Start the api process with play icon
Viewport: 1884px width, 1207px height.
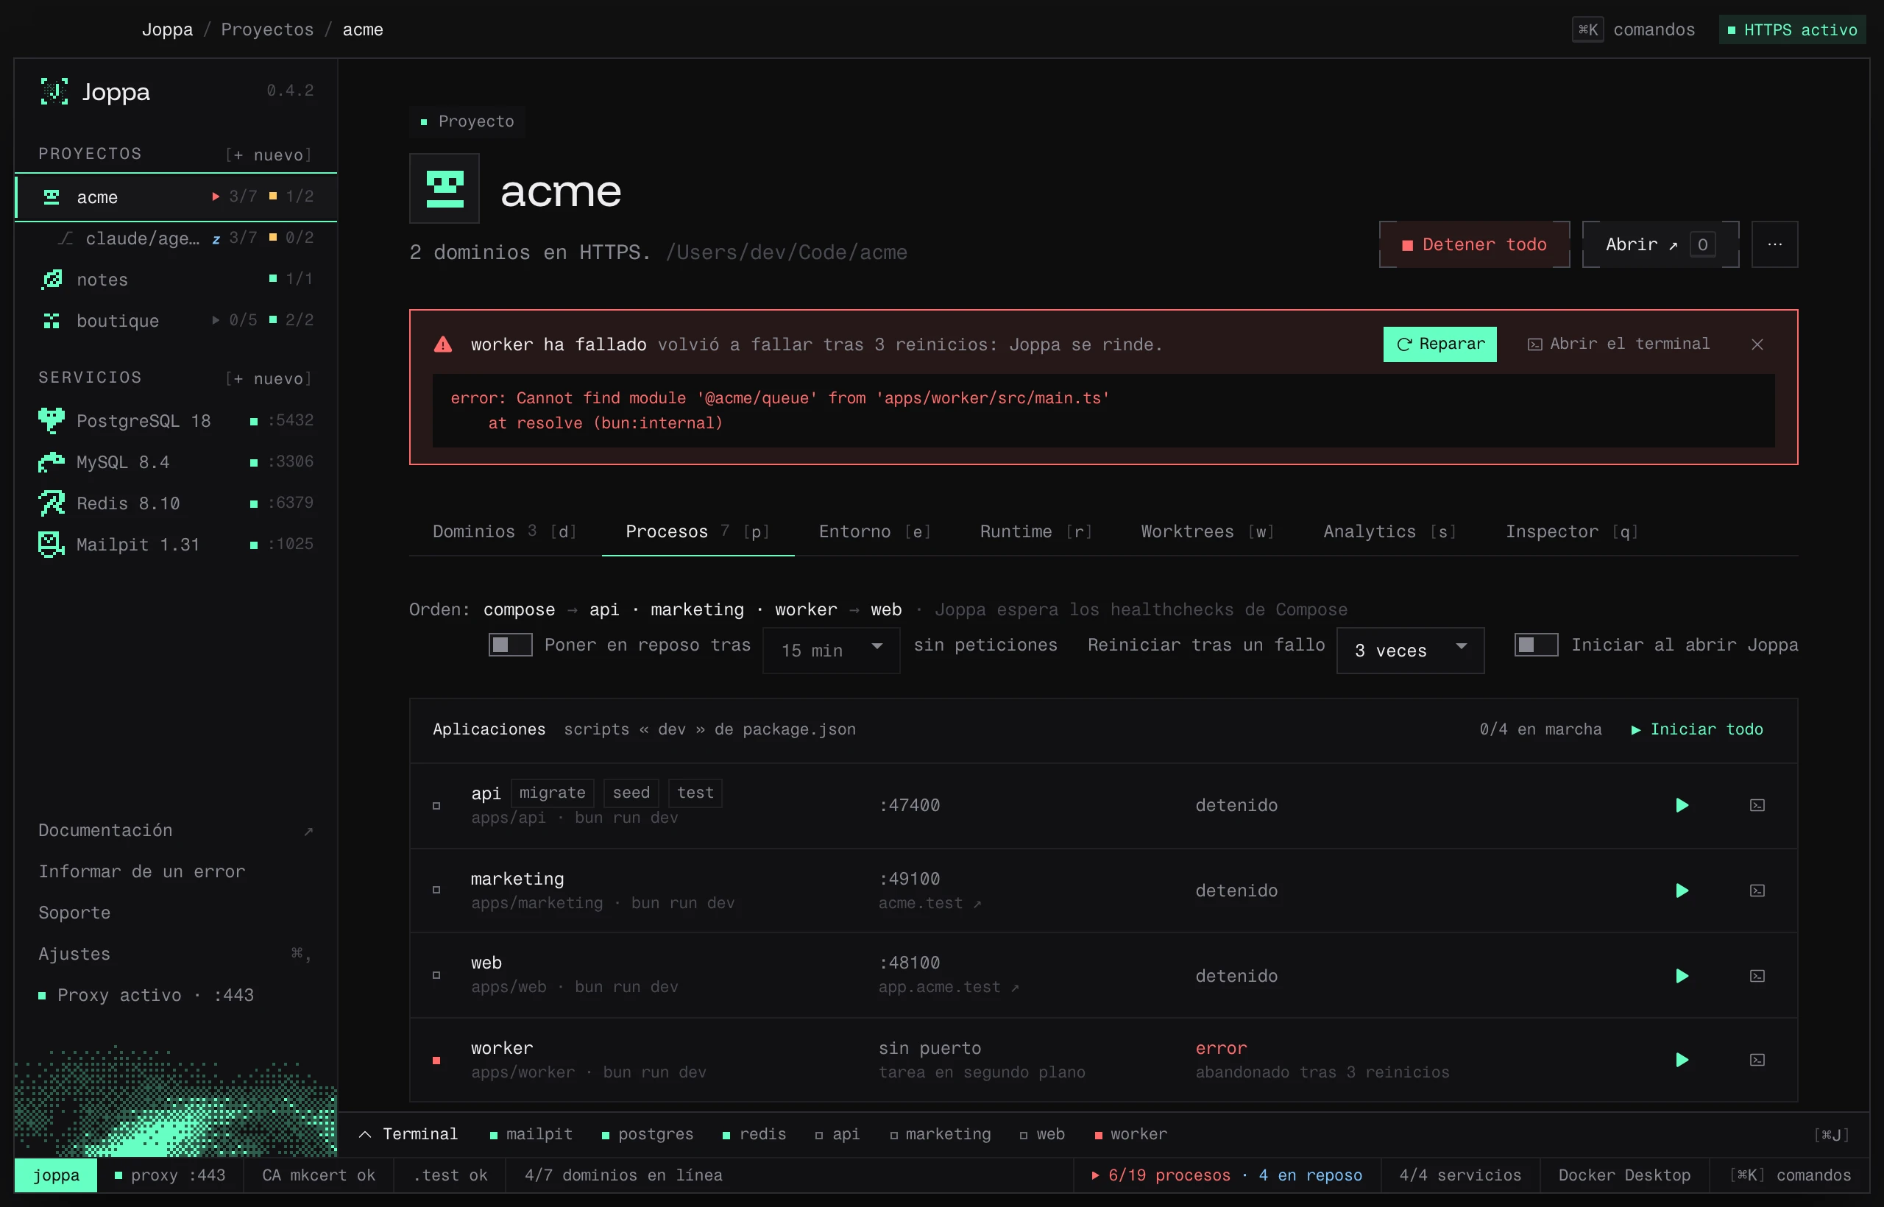pos(1681,806)
